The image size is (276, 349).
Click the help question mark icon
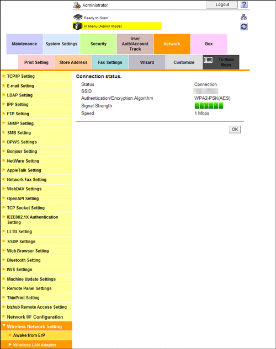[244, 4]
